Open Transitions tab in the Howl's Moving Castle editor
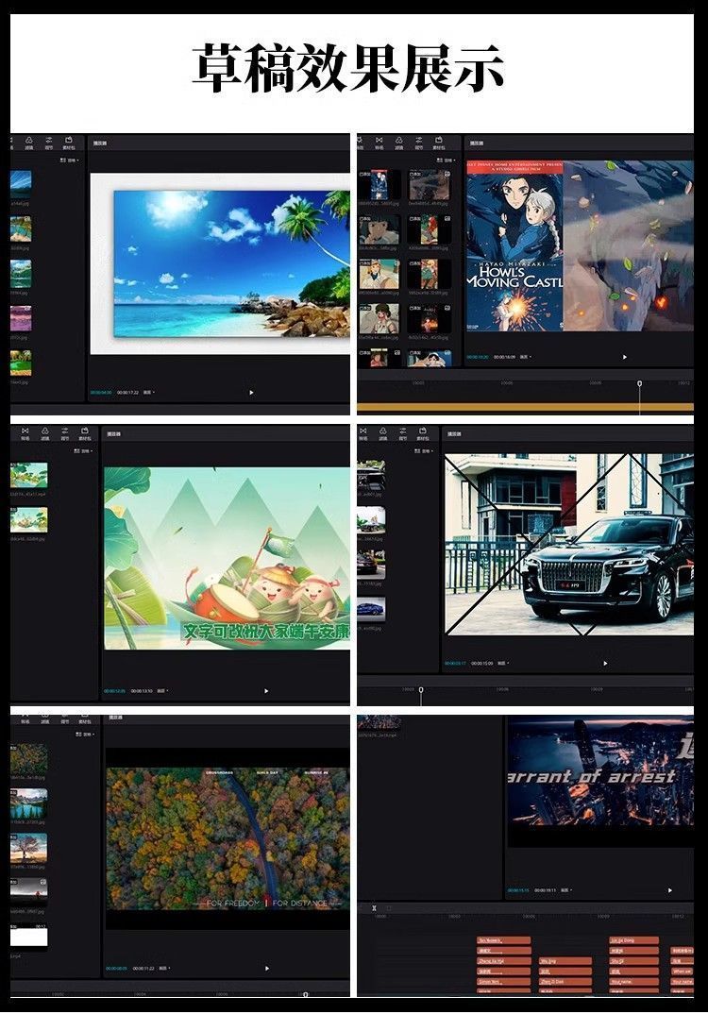This screenshot has width=708, height=1031. point(379,143)
